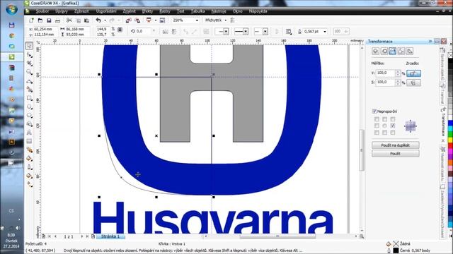Open Position tab in Transformace docker
The image size is (453, 254).
pyautogui.click(x=375, y=51)
